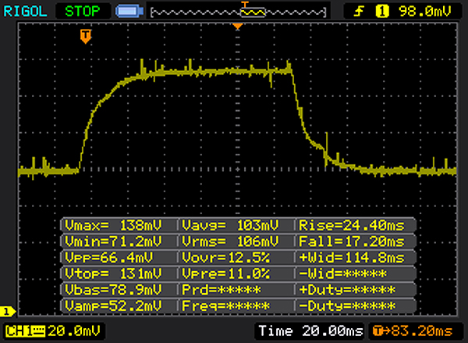The height and width of the screenshot is (343, 468).
Task: Click the orange T trigger offset marker
Action: click(85, 36)
